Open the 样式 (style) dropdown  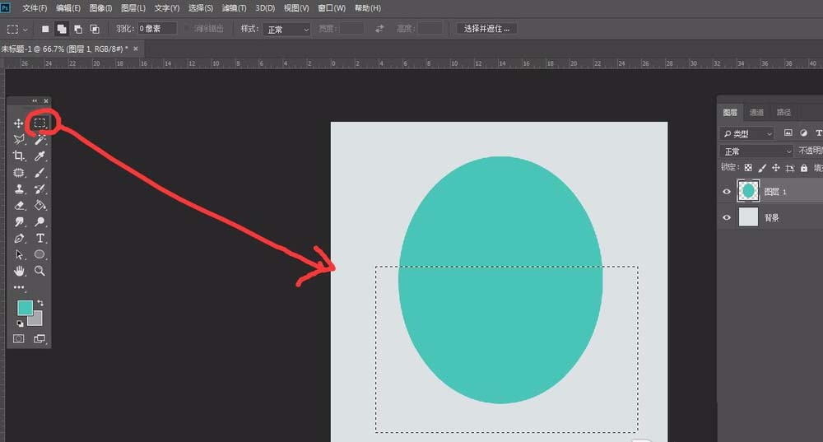coord(286,29)
